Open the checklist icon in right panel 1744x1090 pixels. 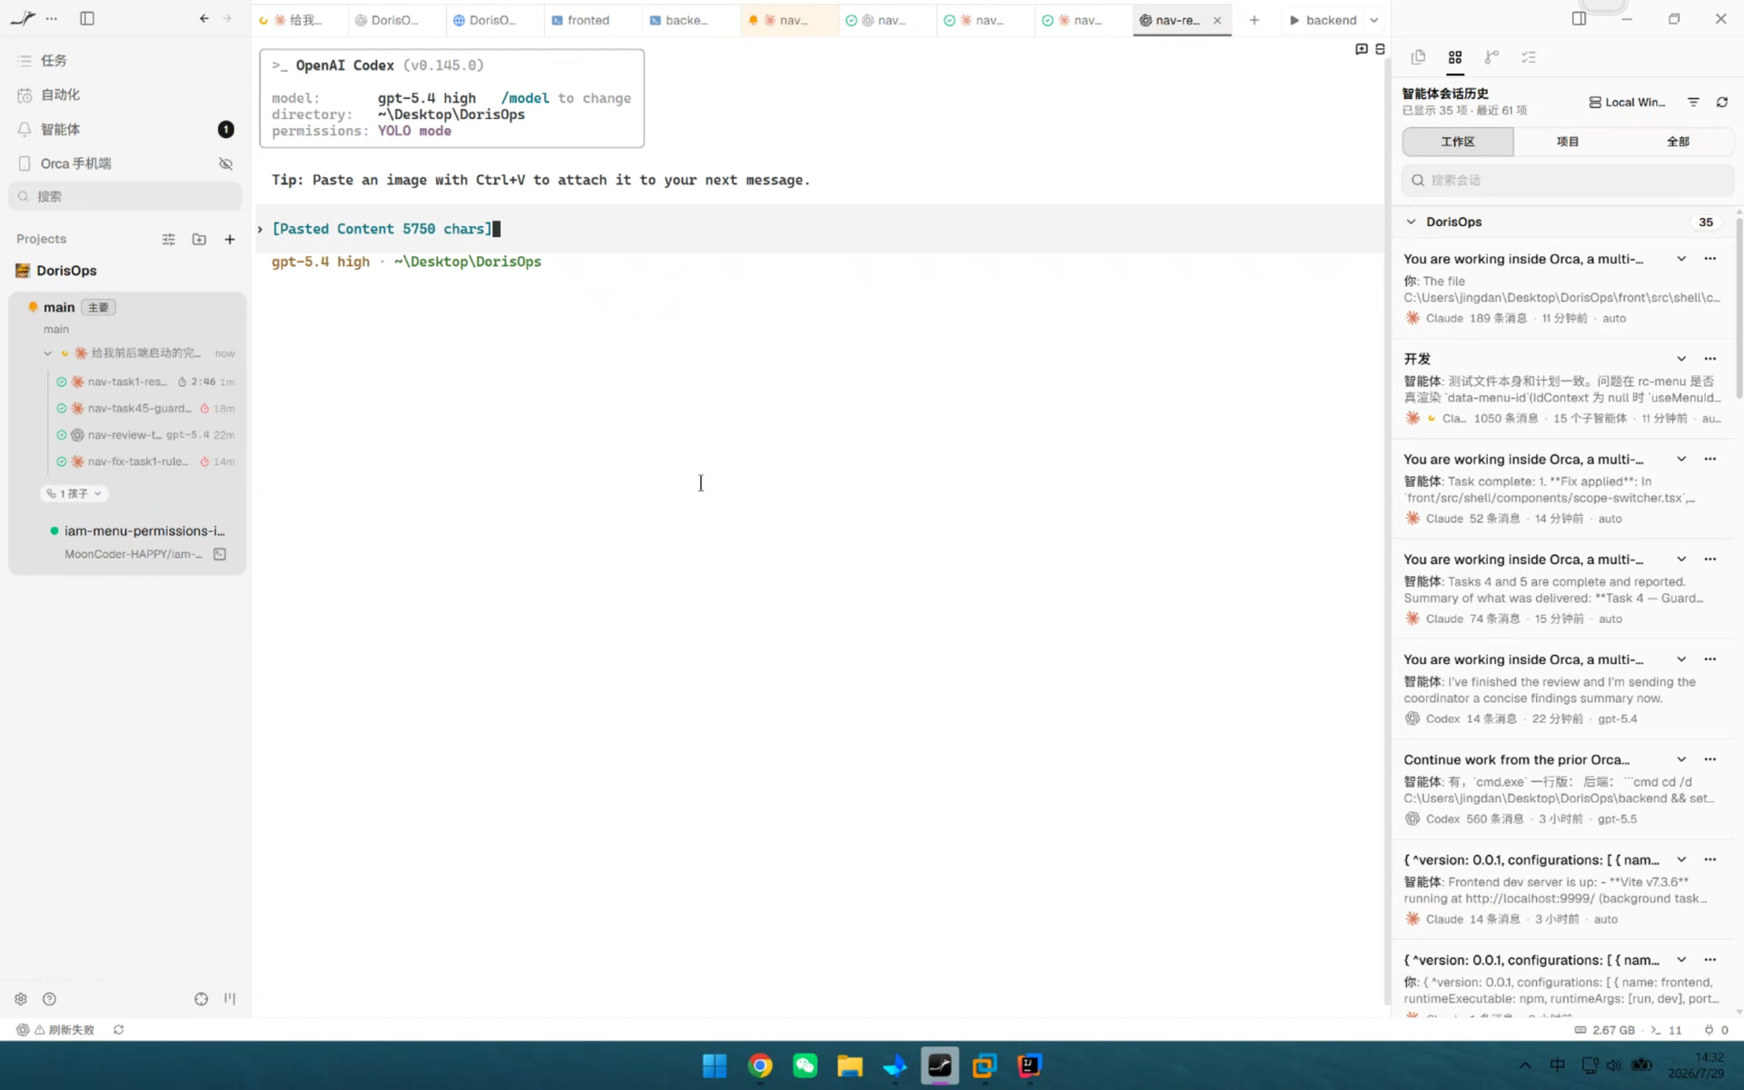(x=1529, y=57)
